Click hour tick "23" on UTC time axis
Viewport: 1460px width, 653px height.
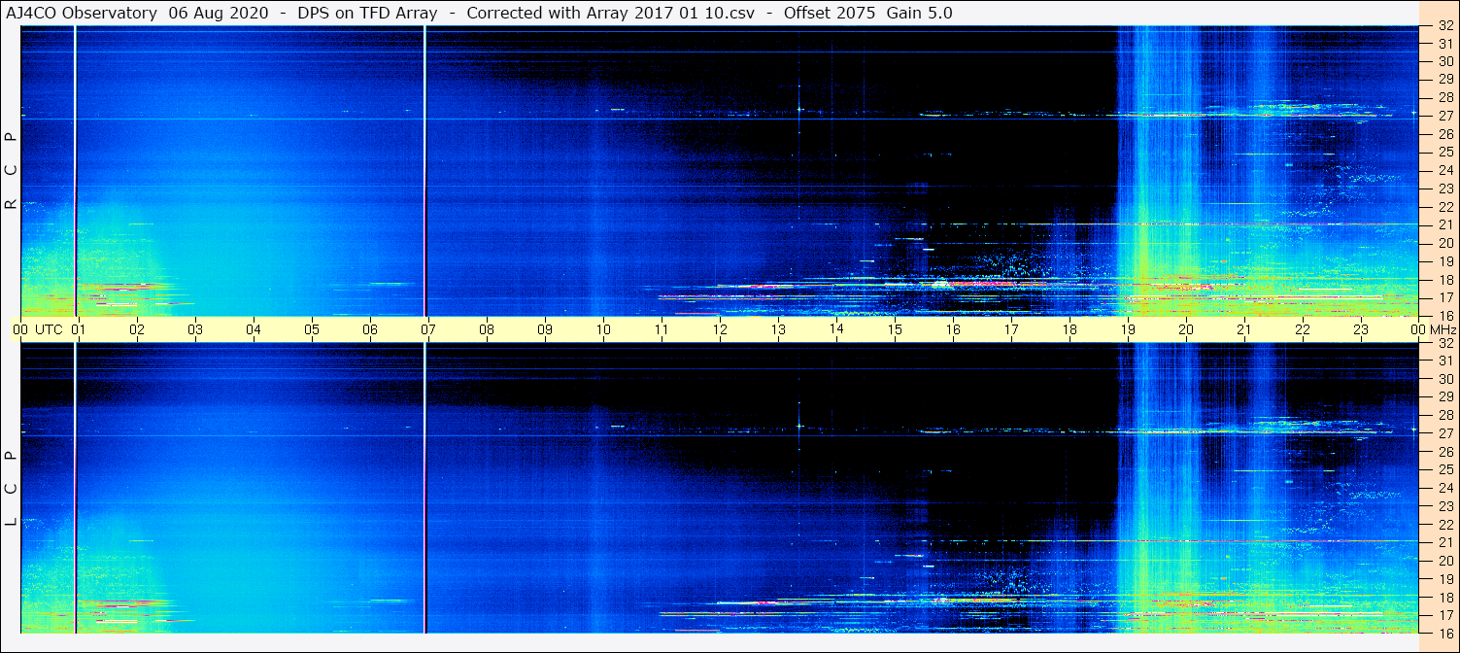click(1361, 329)
